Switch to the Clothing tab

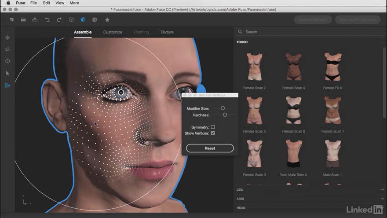(141, 32)
